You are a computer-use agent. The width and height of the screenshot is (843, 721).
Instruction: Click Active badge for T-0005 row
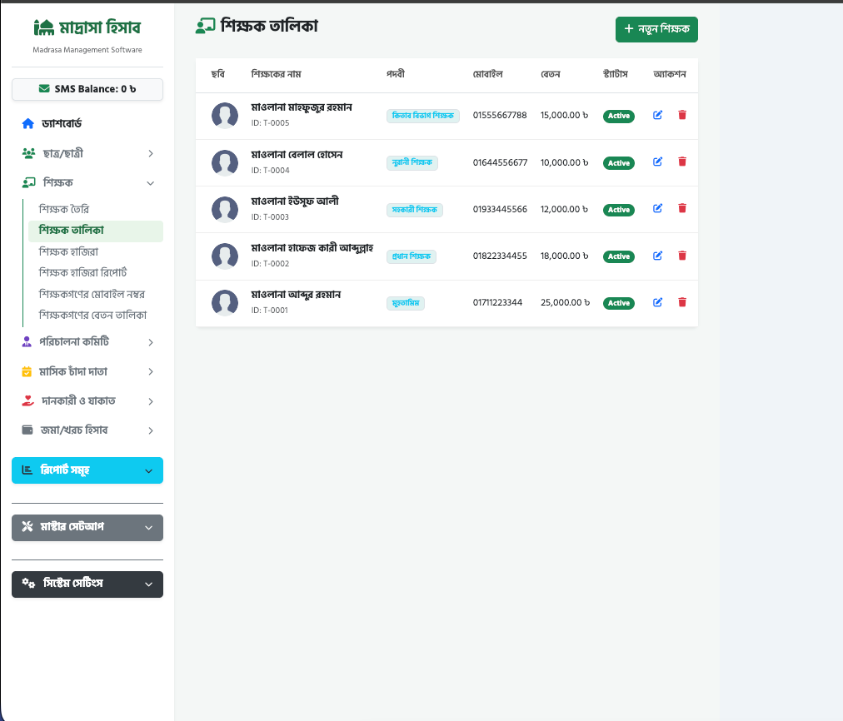pos(618,116)
